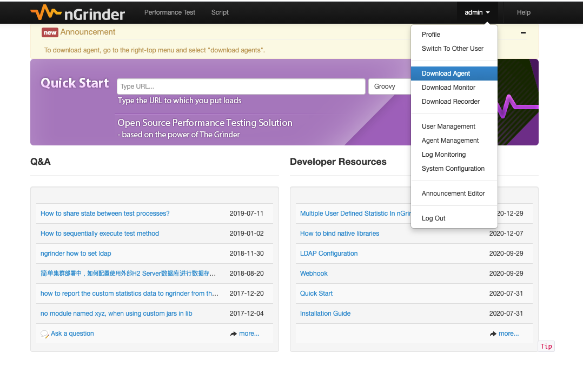
Task: Open 'no module named xyz' question link
Action: pyautogui.click(x=116, y=314)
